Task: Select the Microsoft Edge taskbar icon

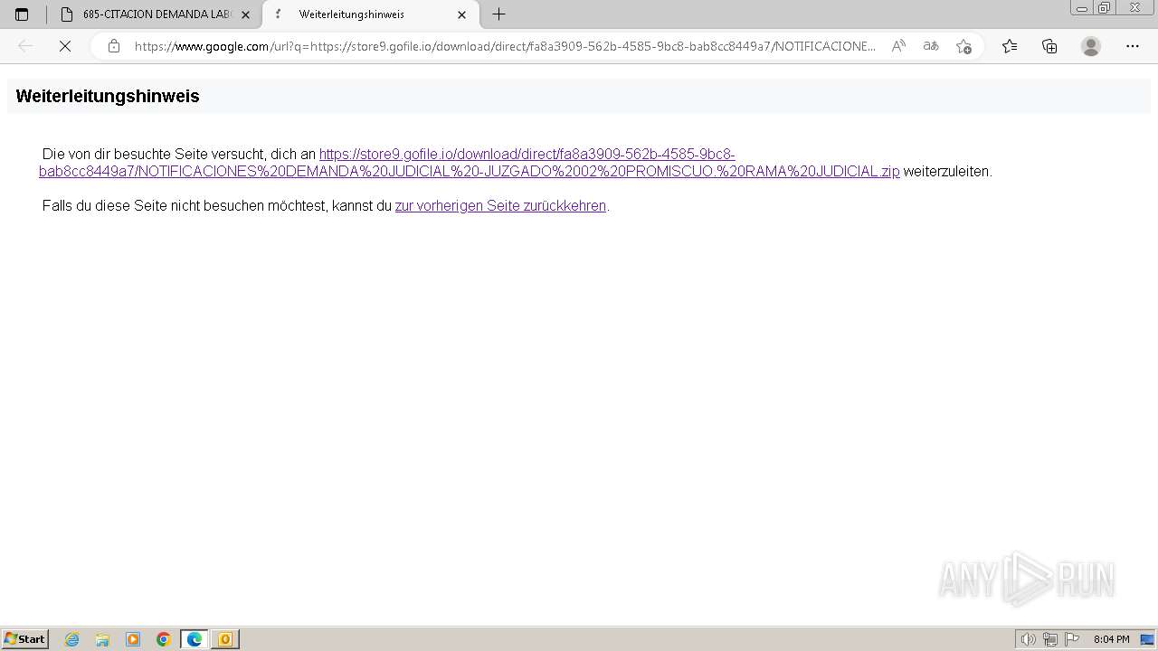Action: pos(195,639)
